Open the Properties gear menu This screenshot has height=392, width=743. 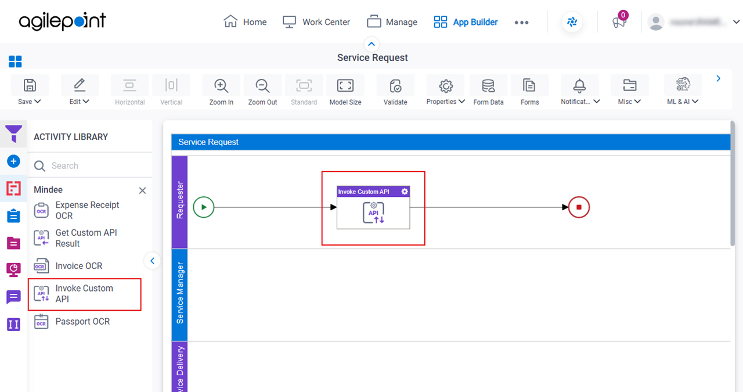(x=446, y=86)
